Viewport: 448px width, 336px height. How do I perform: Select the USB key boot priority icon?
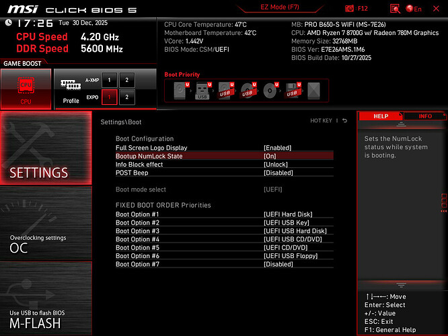coord(203,91)
